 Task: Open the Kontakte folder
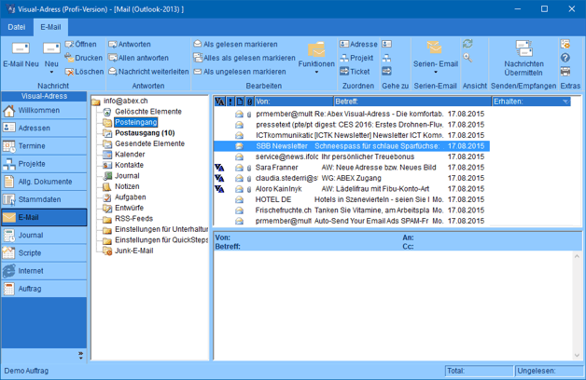click(129, 165)
